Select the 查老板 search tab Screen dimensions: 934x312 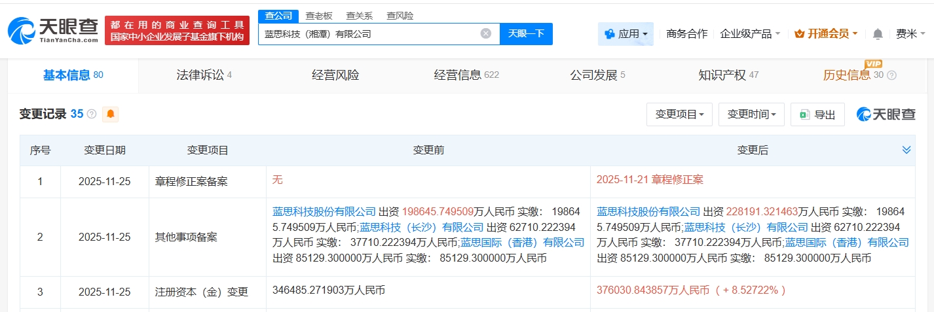[x=319, y=16]
